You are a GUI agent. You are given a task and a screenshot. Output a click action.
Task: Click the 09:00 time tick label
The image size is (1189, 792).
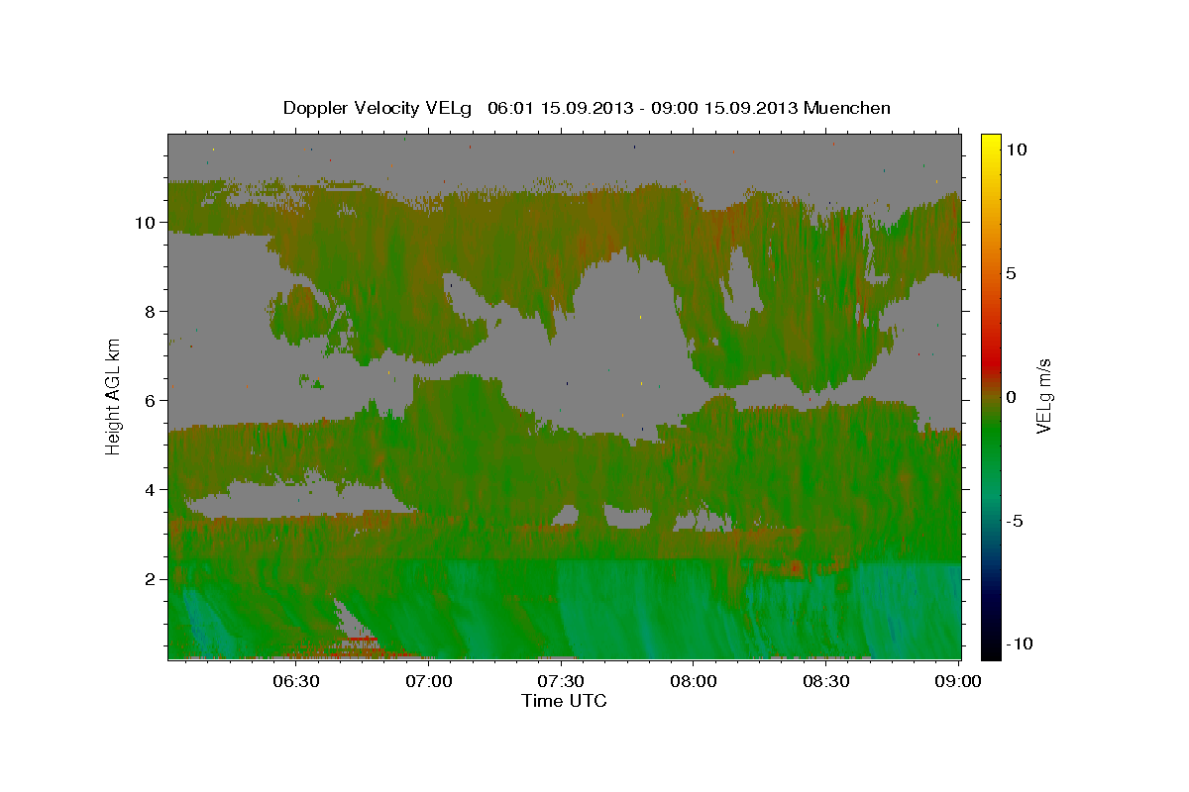tap(959, 681)
